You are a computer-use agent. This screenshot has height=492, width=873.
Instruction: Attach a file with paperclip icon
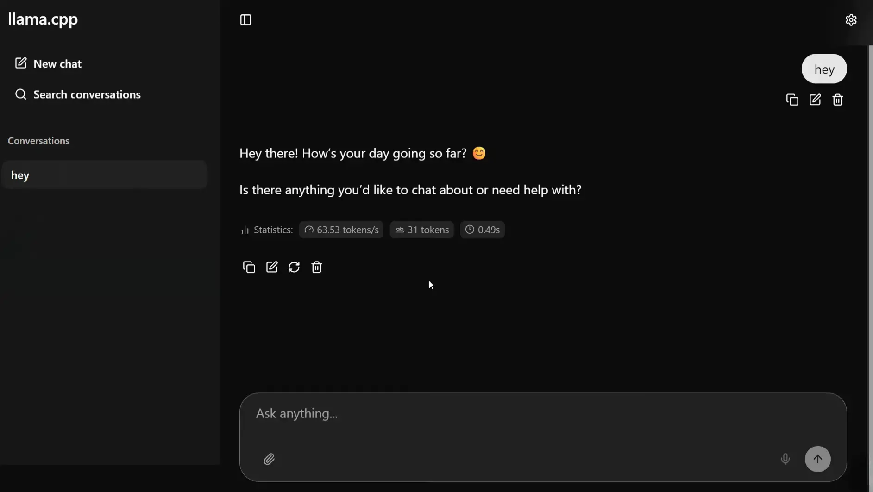[x=269, y=459]
